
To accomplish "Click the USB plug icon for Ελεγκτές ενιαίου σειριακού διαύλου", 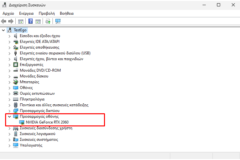I will point(15,53).
